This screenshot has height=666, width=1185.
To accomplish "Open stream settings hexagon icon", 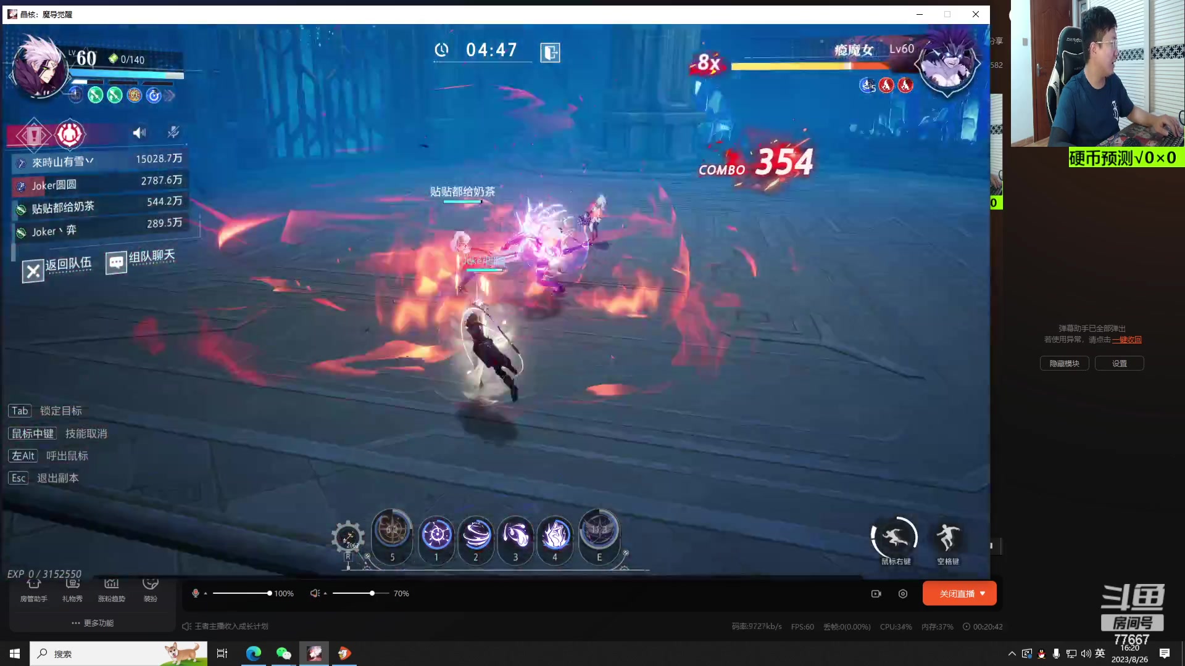I will [903, 594].
